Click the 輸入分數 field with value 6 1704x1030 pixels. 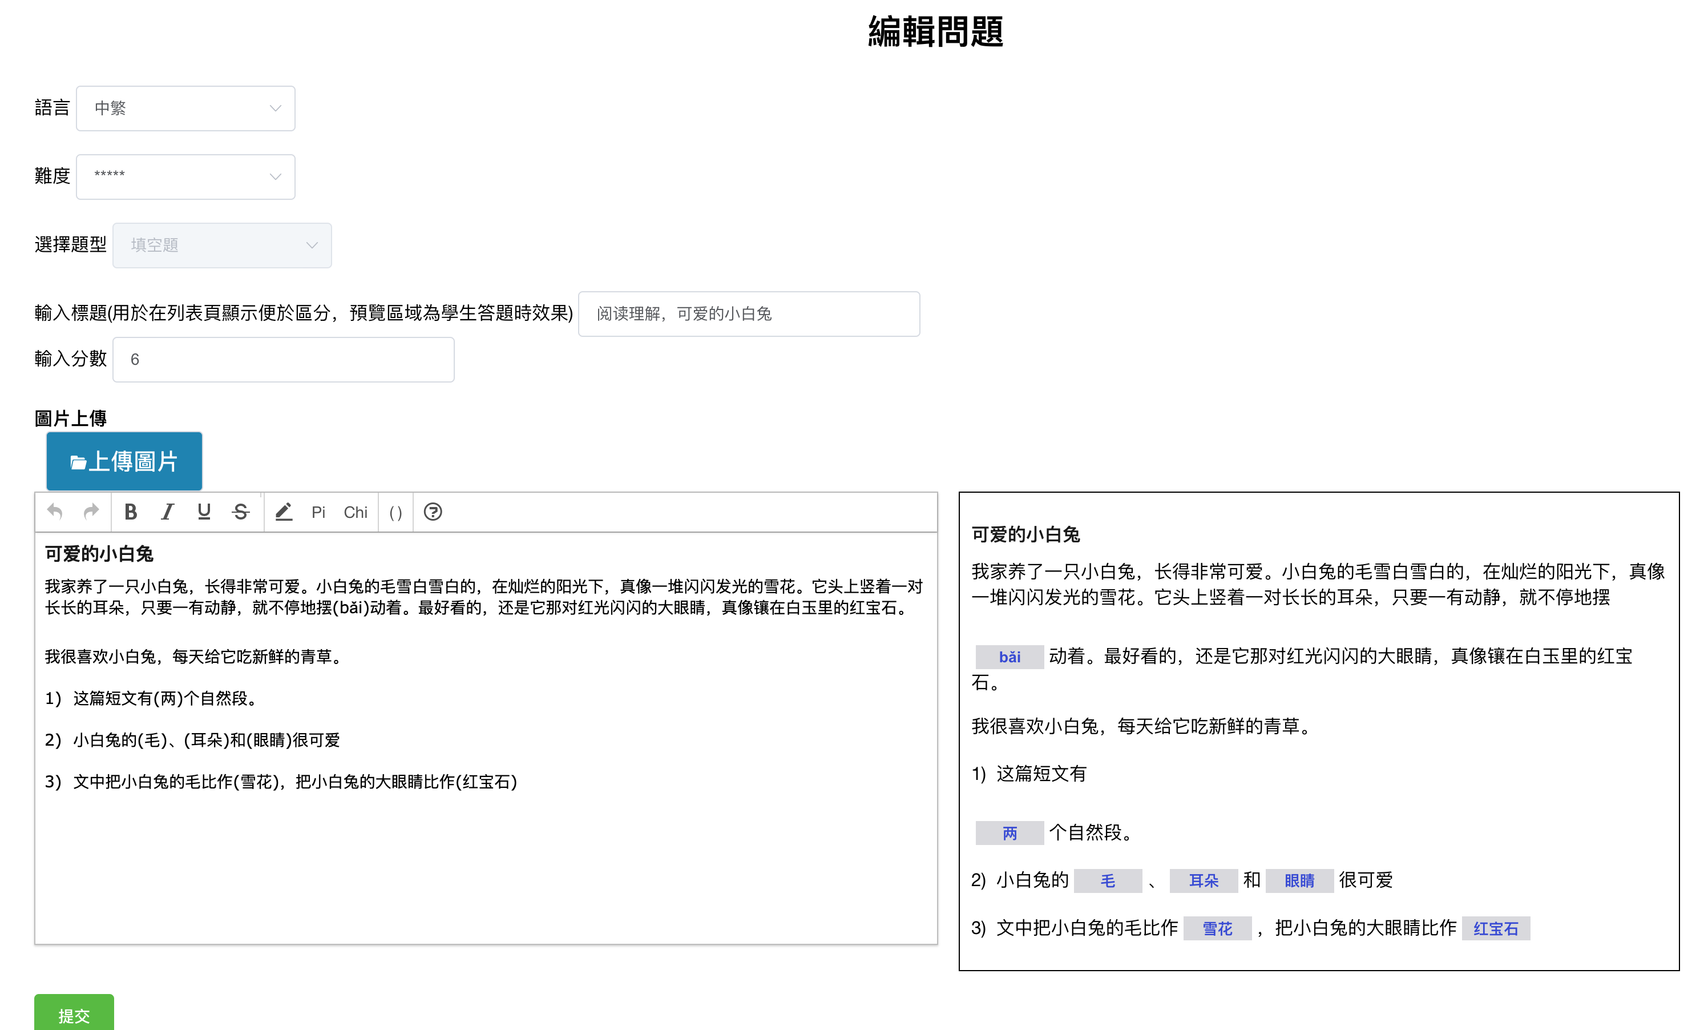pos(284,360)
